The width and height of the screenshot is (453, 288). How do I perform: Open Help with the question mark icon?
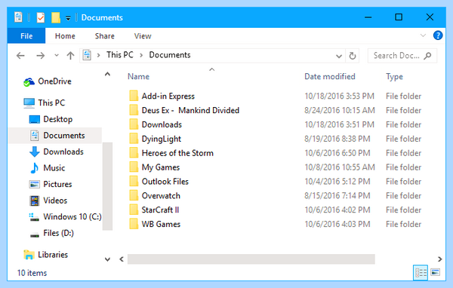point(438,35)
